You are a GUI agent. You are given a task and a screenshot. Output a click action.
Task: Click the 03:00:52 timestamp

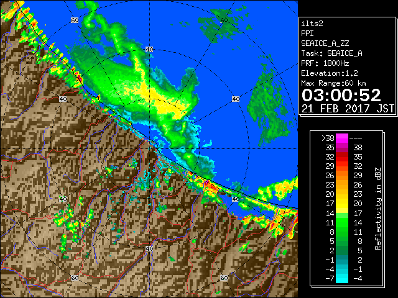pos(341,95)
